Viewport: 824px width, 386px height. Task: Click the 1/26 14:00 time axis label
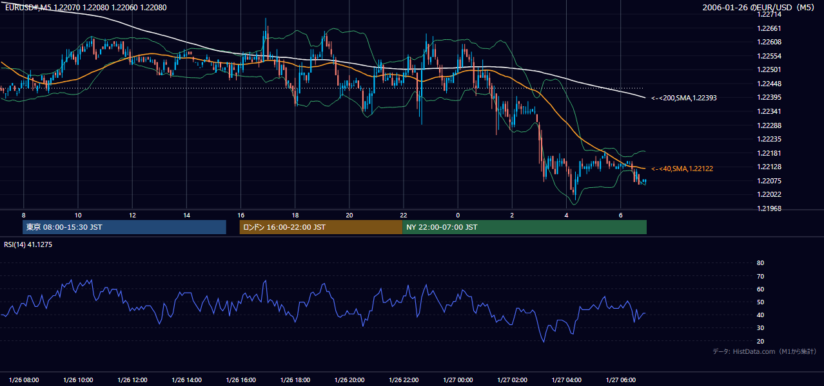pyautogui.click(x=186, y=380)
